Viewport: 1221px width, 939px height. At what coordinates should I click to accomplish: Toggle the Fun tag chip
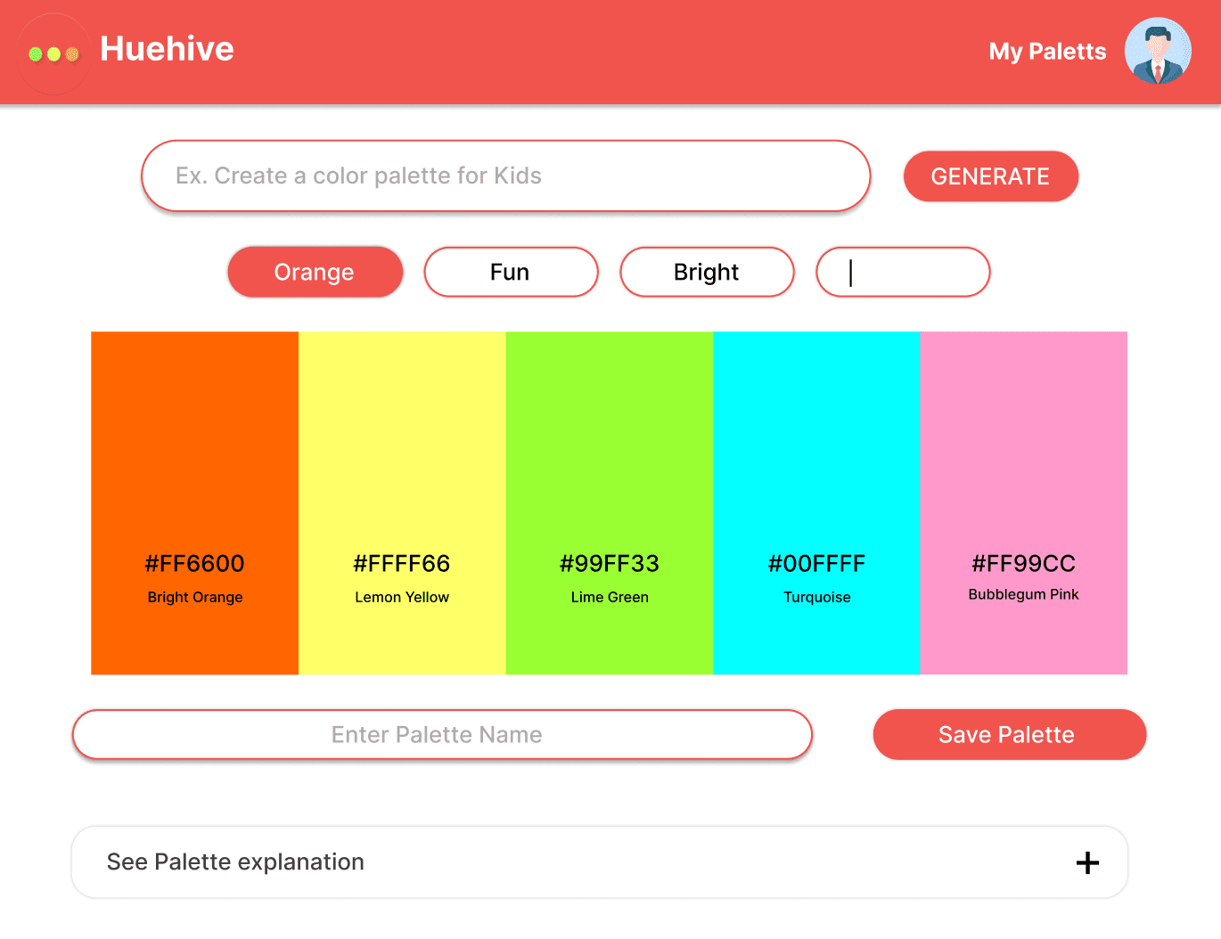coord(511,272)
